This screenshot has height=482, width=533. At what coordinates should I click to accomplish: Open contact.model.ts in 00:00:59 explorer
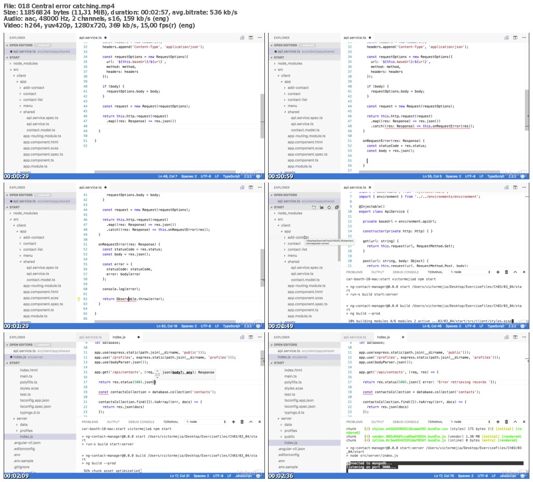(x=305, y=130)
